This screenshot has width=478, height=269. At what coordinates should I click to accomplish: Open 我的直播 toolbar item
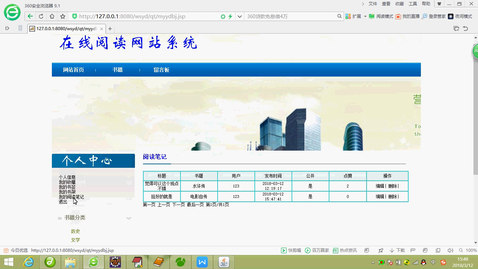407,16
